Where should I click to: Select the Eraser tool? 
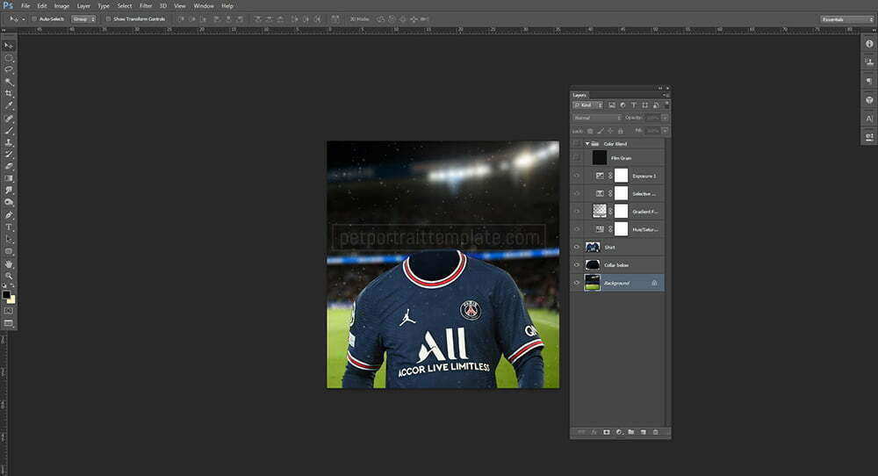9,166
